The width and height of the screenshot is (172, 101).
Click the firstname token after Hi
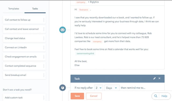84,10
